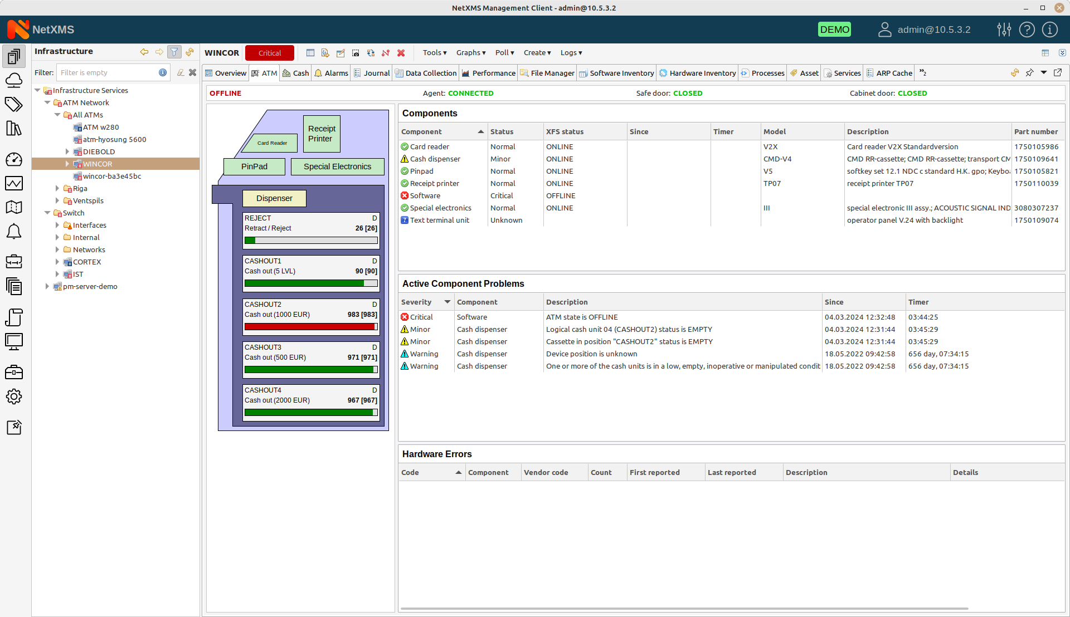1070x617 pixels.
Task: Click the Critical alert button for WINCOR
Action: pos(270,52)
